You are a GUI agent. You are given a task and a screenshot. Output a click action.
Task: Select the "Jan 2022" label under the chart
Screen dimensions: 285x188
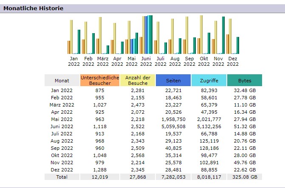[74, 62]
